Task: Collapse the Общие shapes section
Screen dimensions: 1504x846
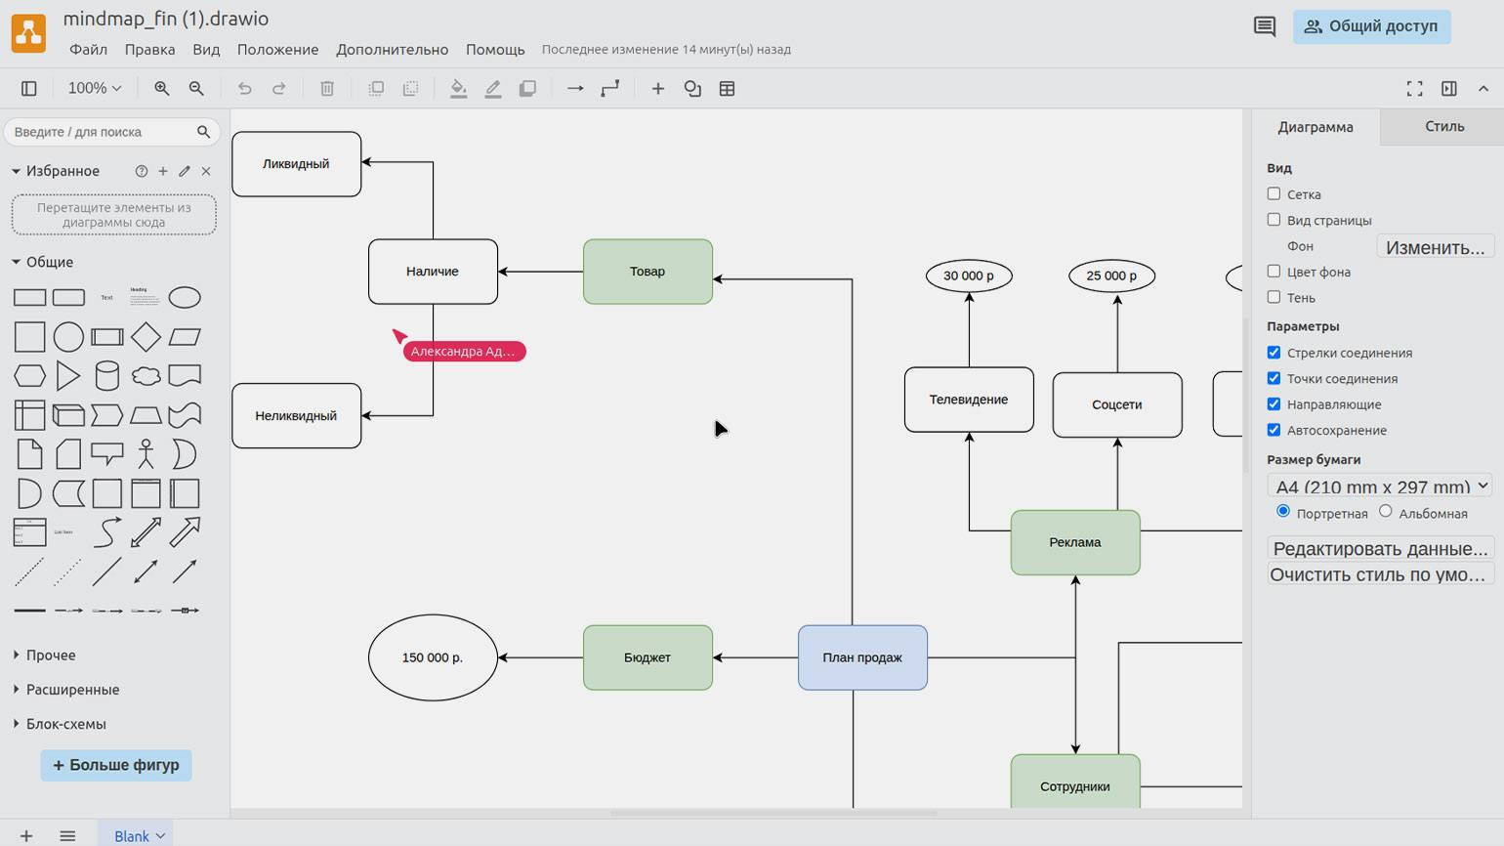Action: click(43, 262)
